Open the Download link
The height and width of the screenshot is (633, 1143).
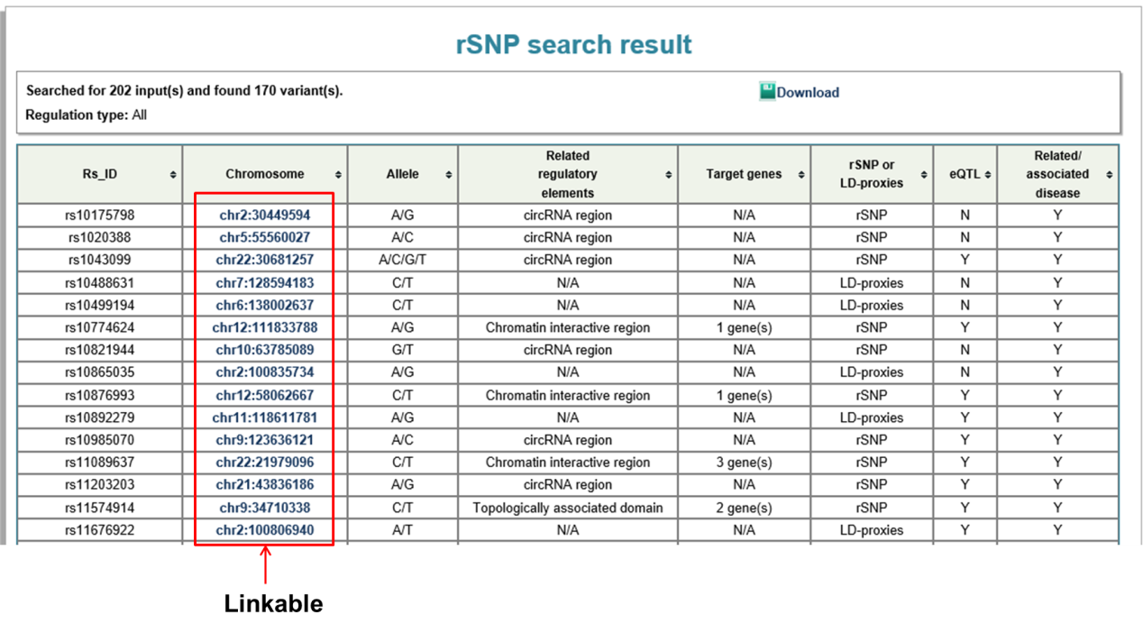(808, 92)
